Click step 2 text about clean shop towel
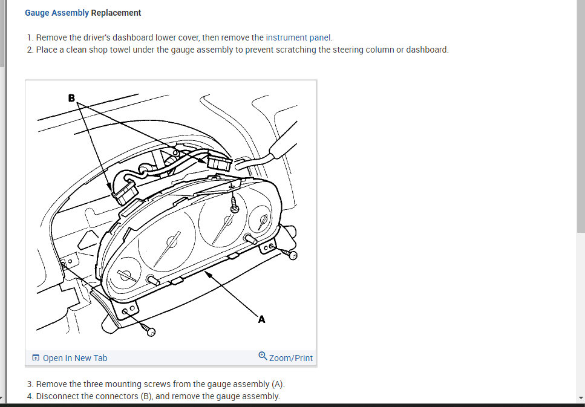The width and height of the screenshot is (585, 407). pyautogui.click(x=243, y=50)
